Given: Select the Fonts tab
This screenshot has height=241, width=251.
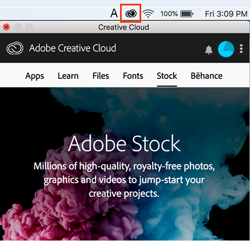Looking at the screenshot, I should (x=133, y=76).
